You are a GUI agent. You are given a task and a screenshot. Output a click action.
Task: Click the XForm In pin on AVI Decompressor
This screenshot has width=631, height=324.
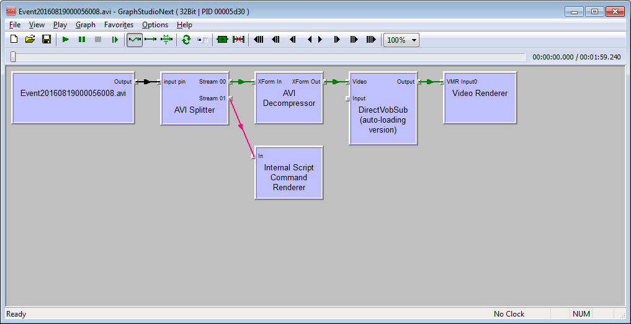(253, 82)
